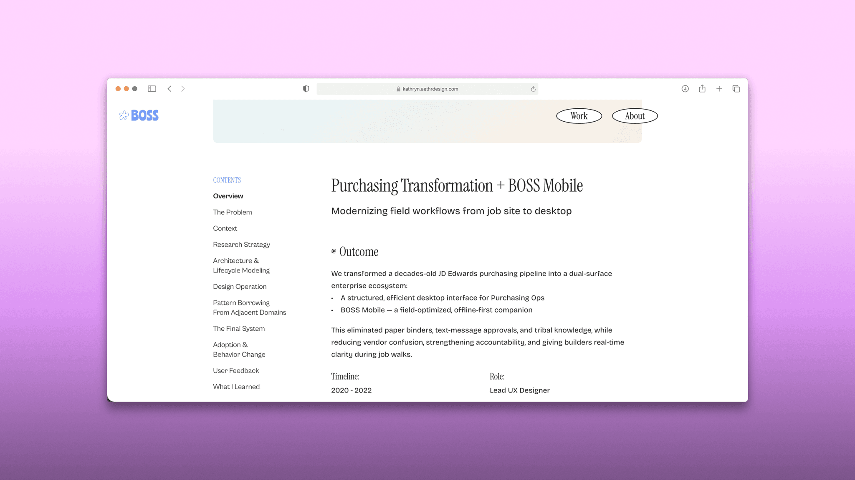This screenshot has width=855, height=480.
Task: Click the green fullscreen window button
Action: pos(135,89)
